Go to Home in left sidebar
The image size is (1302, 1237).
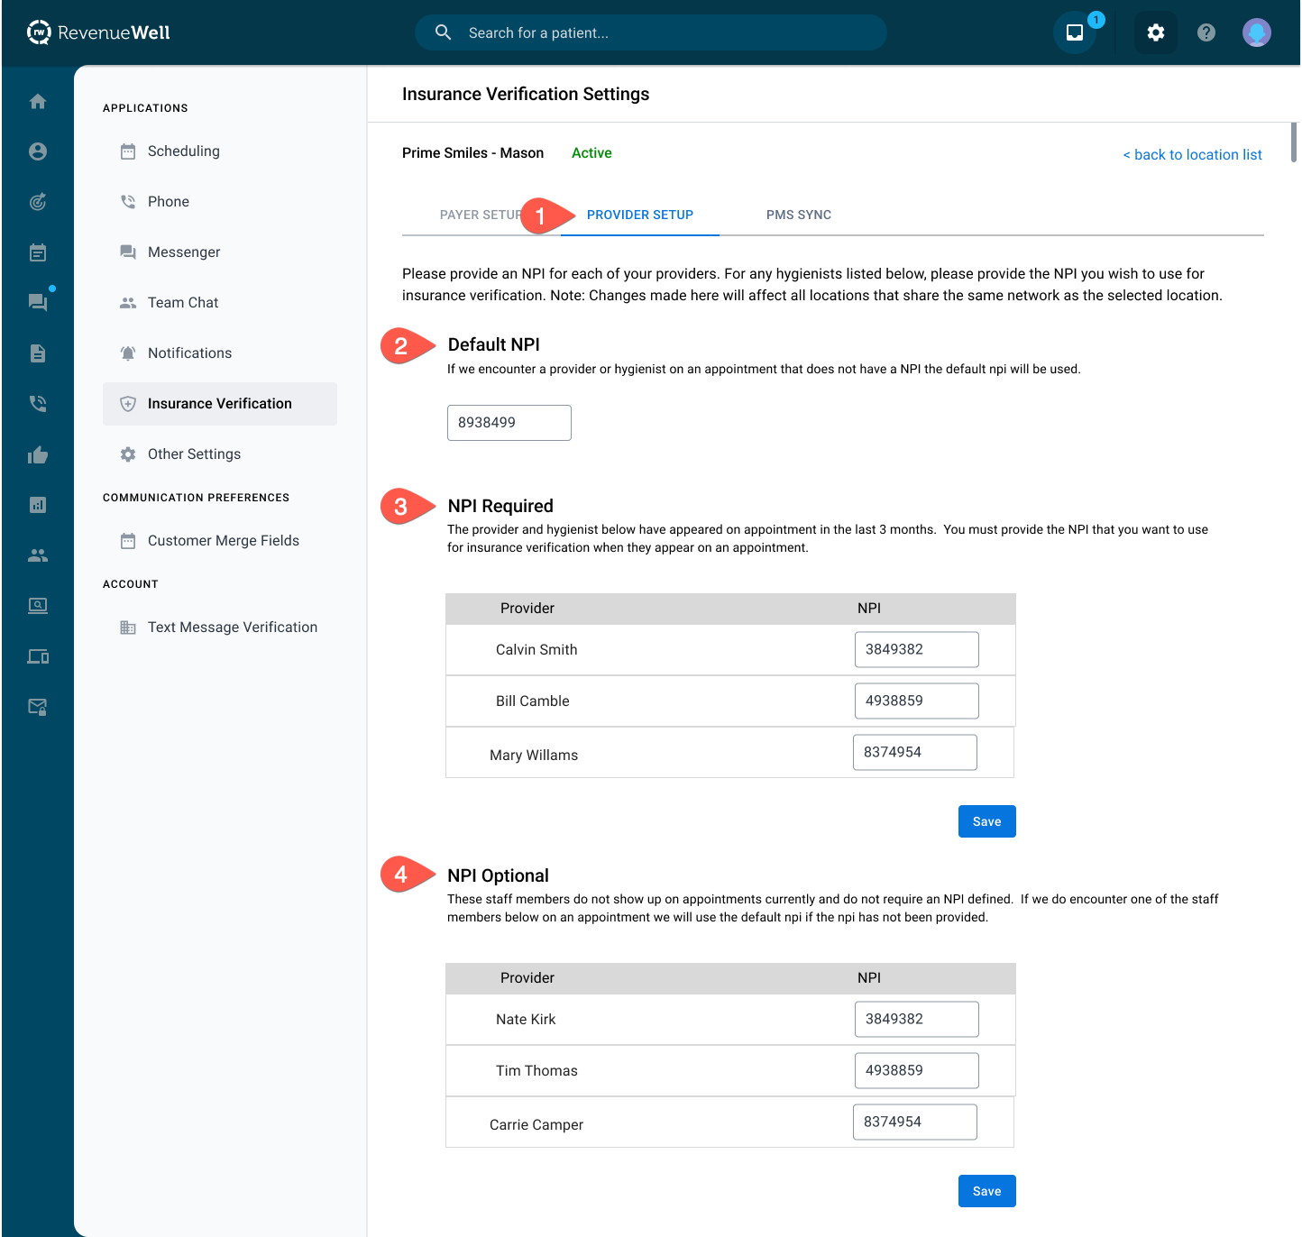[38, 101]
